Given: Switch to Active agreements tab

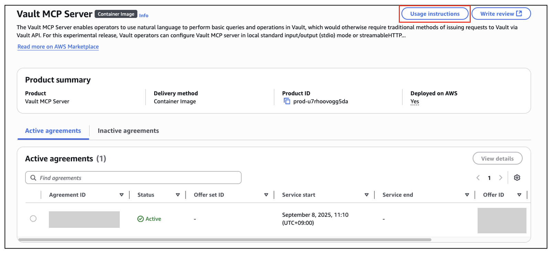Looking at the screenshot, I should pyautogui.click(x=53, y=131).
